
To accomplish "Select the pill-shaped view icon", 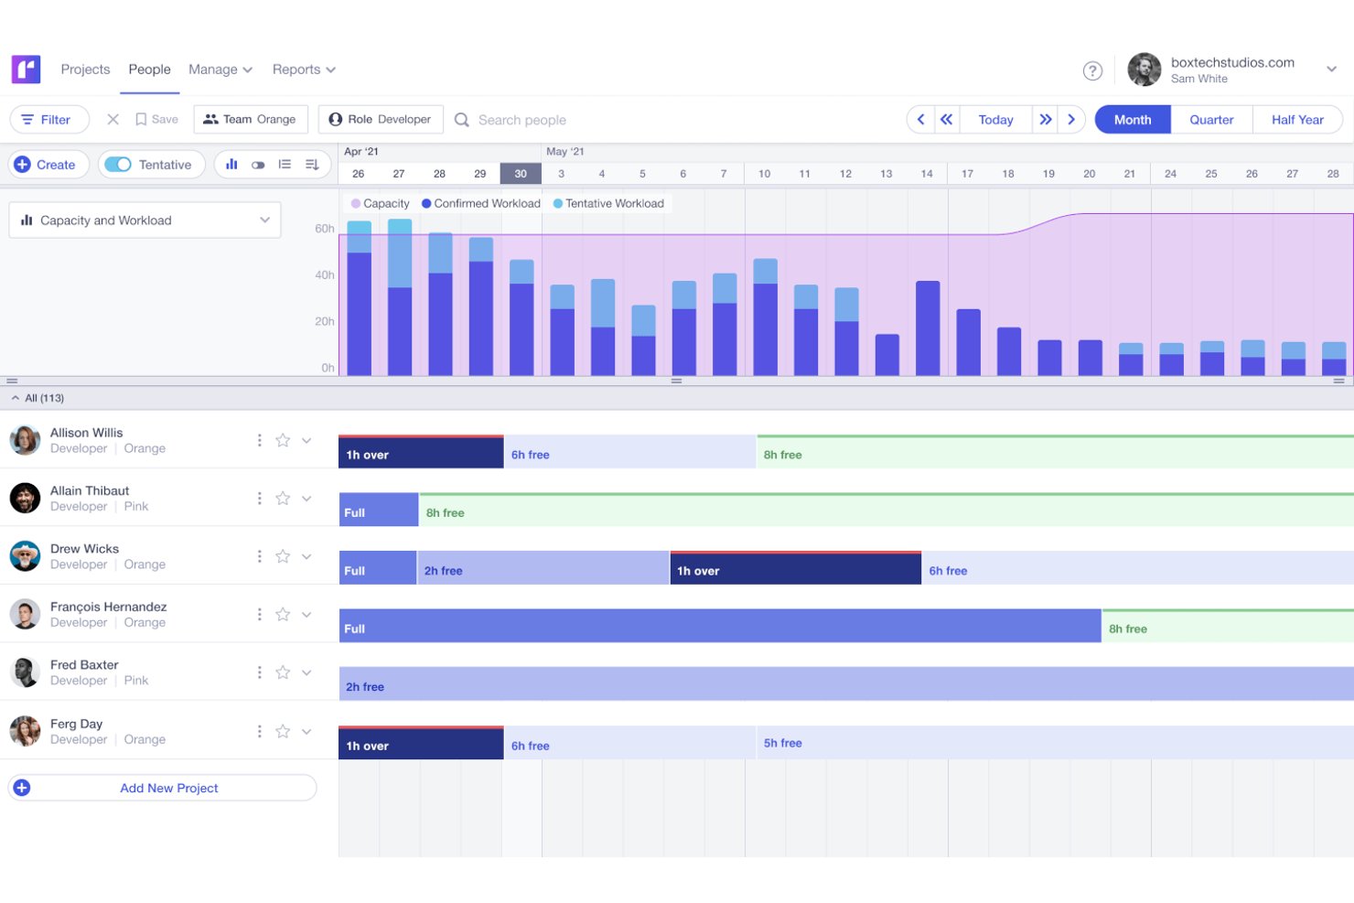I will pyautogui.click(x=258, y=165).
